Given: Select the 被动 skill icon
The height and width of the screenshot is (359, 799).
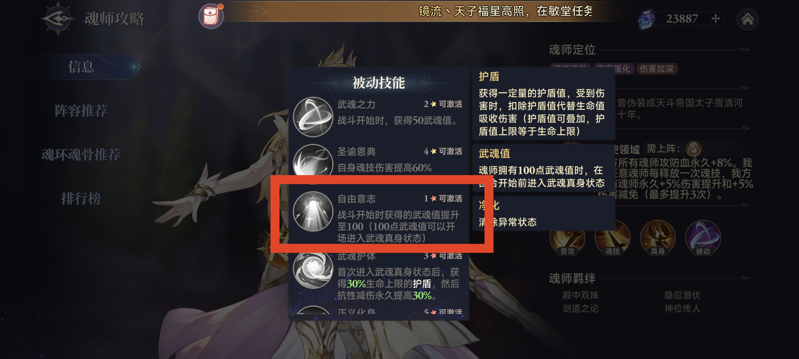Looking at the screenshot, I should pos(703,238).
